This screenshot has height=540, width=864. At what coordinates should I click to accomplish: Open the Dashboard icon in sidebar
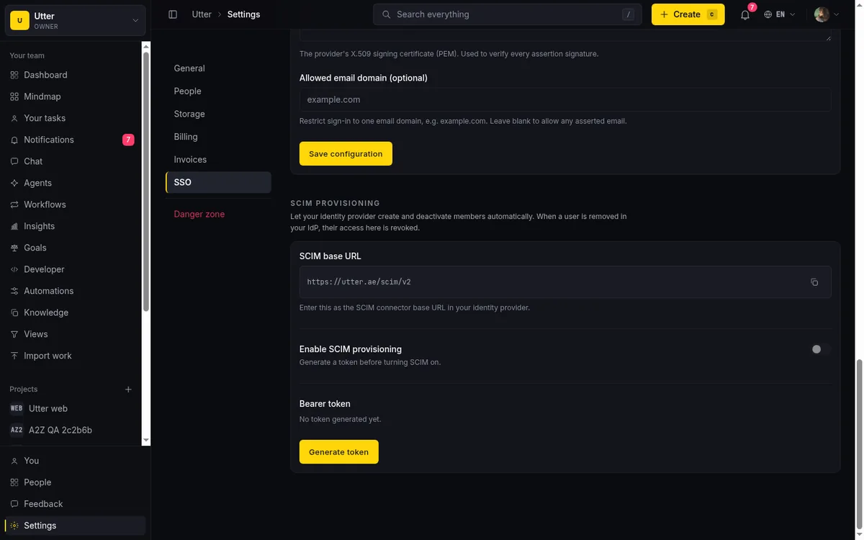pos(14,75)
